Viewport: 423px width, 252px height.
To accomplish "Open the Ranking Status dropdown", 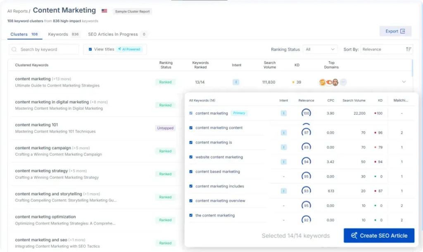I will tap(320, 49).
